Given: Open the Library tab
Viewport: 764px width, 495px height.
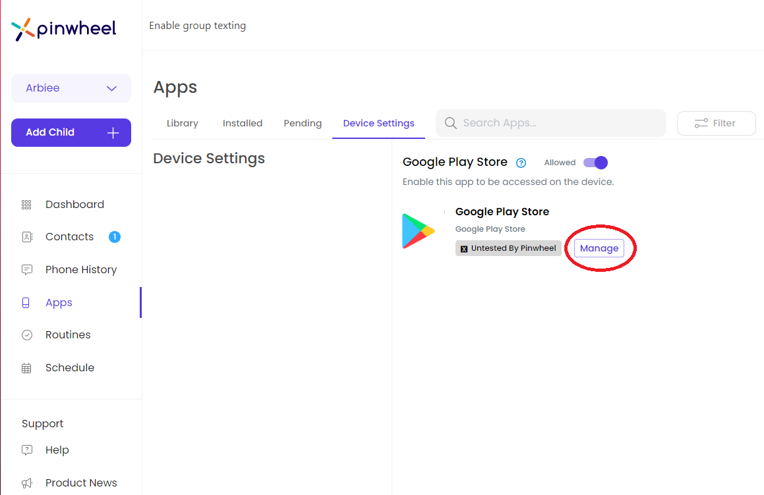Looking at the screenshot, I should point(182,122).
